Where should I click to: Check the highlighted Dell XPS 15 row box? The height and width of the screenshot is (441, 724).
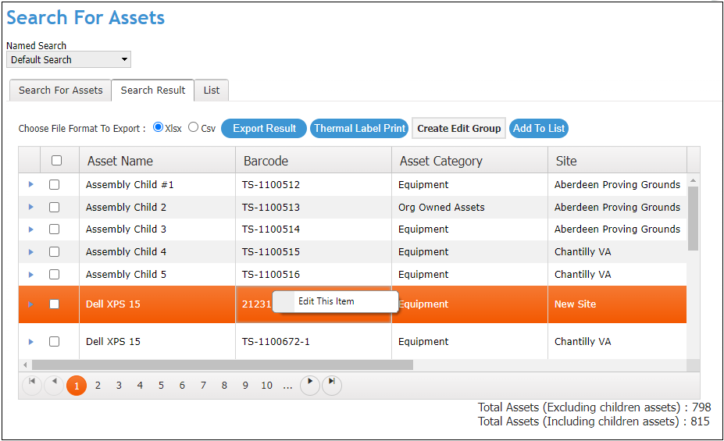point(55,304)
